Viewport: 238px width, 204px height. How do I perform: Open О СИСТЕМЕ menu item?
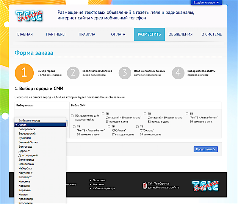[212, 34]
